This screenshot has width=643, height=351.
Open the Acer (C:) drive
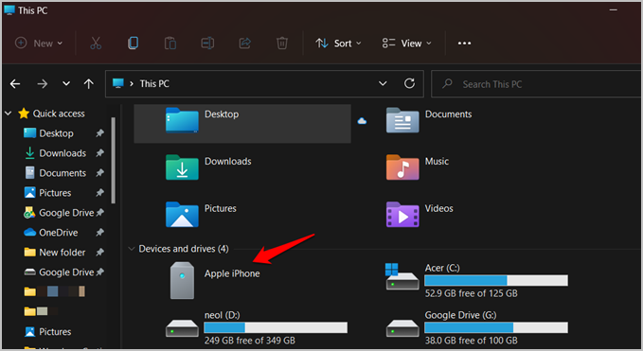point(476,281)
